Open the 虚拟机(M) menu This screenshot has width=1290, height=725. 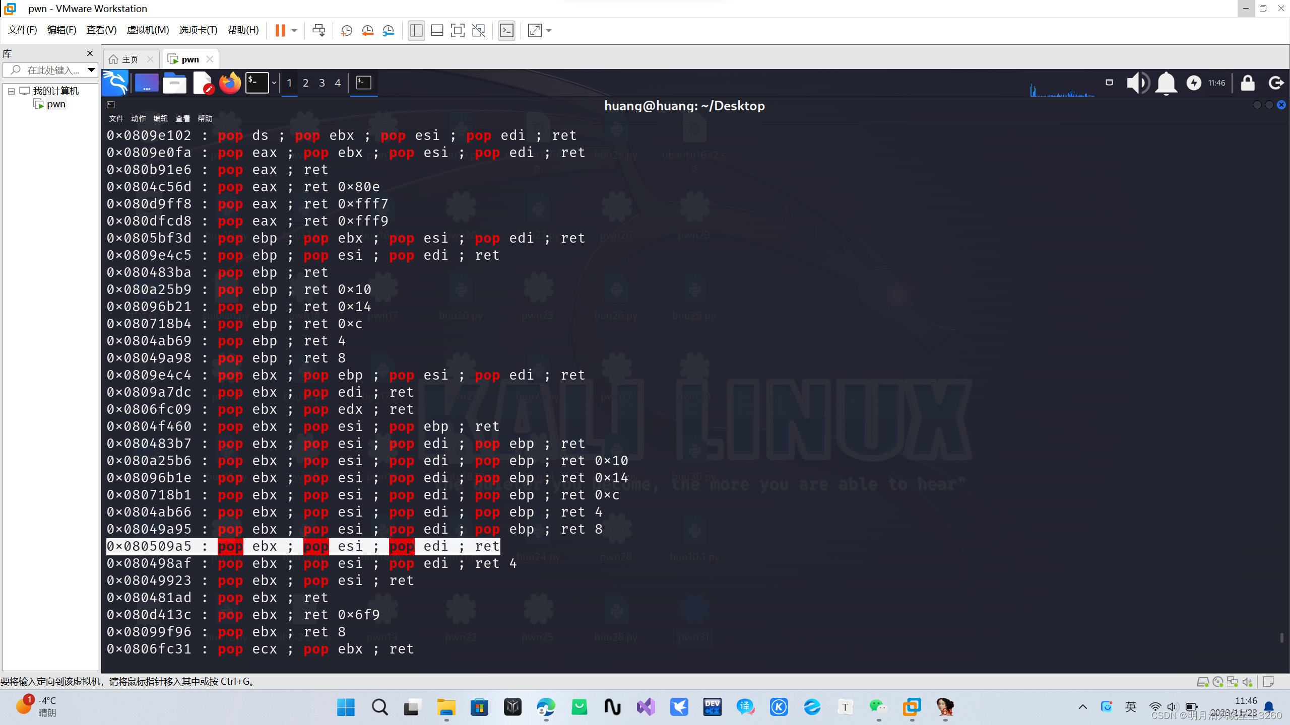click(x=147, y=30)
